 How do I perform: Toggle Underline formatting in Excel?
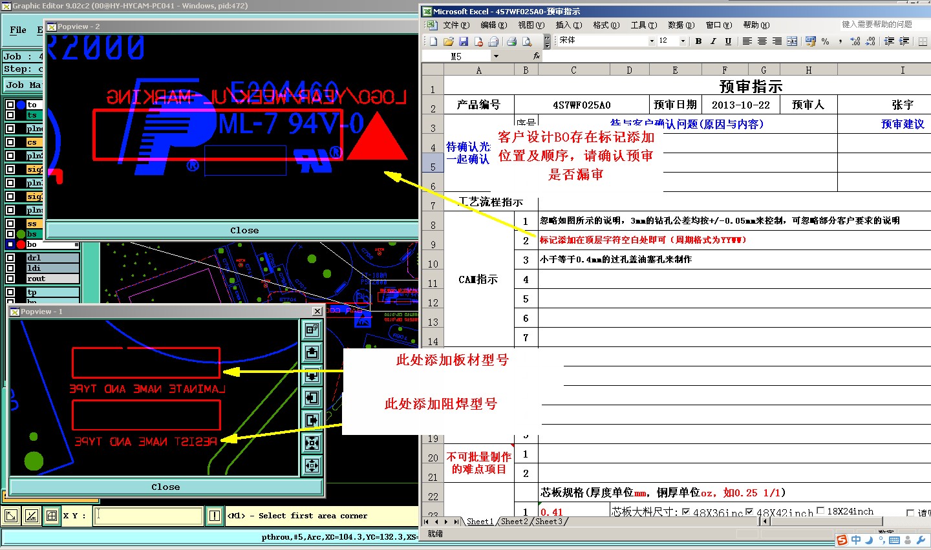coord(728,41)
